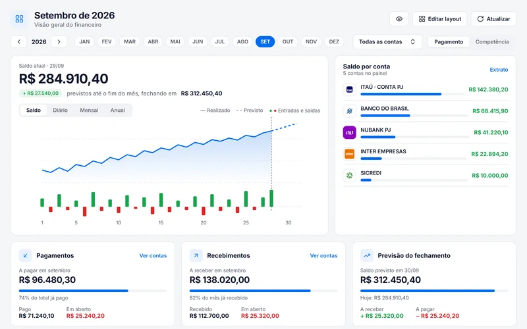Screen dimensions: 527x329
Task: Click the SICREDI balance bar
Action: tap(414, 180)
